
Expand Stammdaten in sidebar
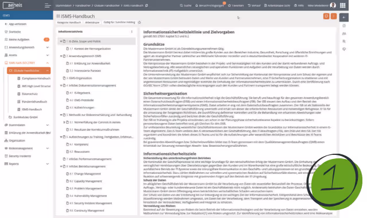[48, 125]
